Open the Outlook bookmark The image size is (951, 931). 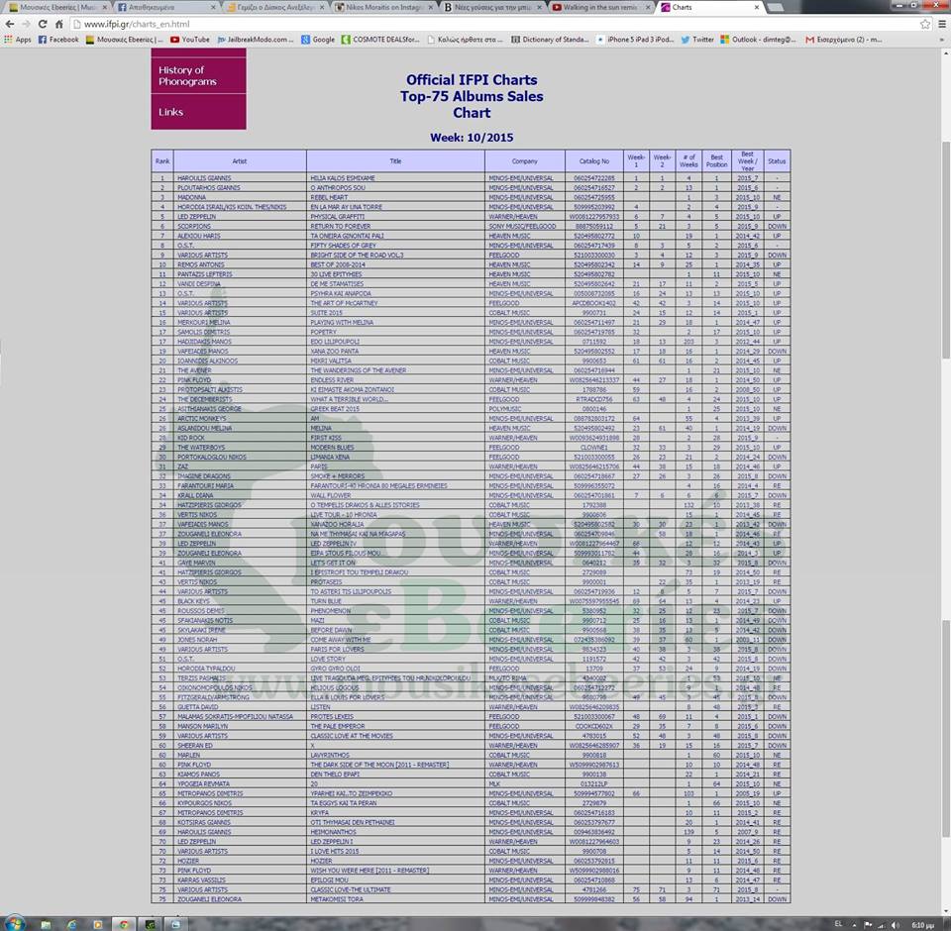click(758, 40)
